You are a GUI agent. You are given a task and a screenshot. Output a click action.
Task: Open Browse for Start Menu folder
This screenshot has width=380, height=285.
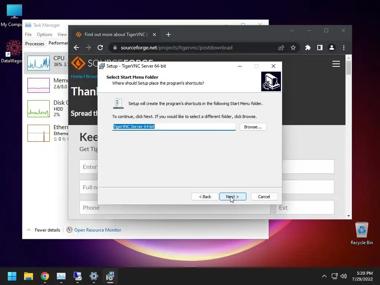coord(253,127)
